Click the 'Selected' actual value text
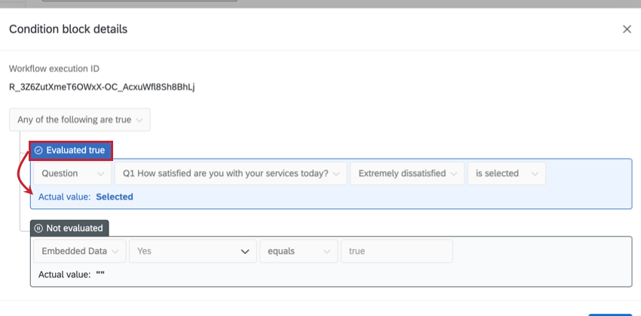The height and width of the screenshot is (316, 641). pos(115,197)
